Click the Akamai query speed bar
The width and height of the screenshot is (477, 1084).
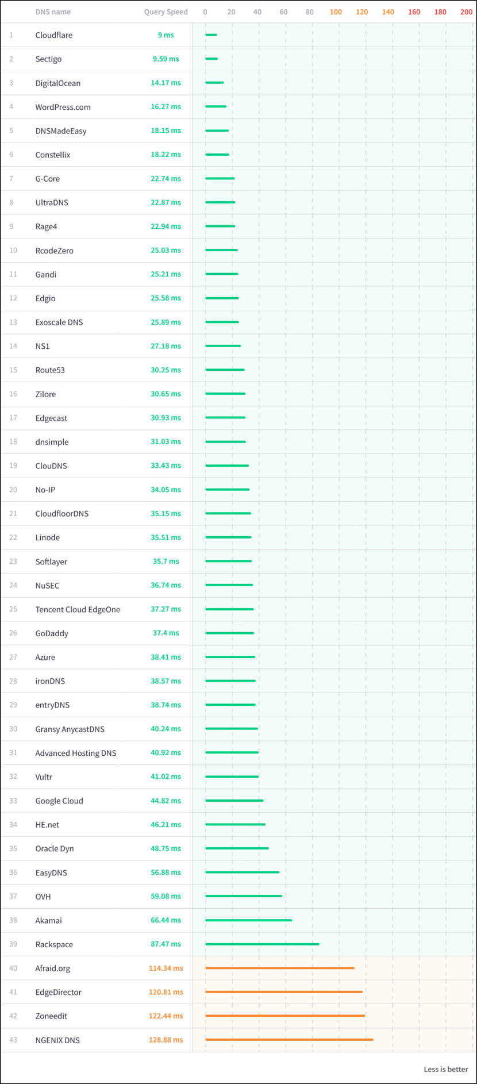click(x=248, y=920)
